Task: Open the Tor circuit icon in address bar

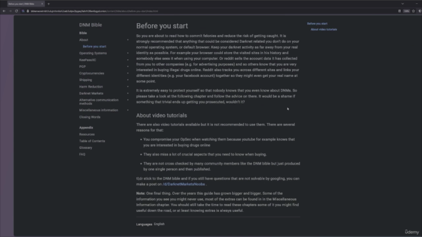Action: 23,11
